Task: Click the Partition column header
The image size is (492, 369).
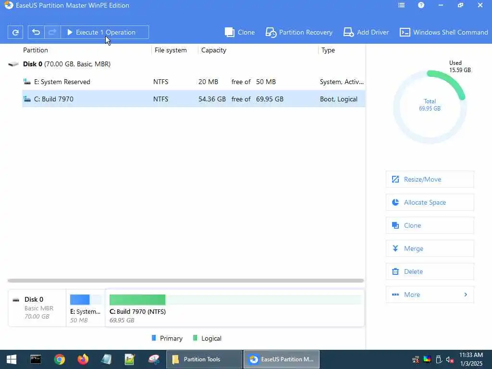Action: 36,50
